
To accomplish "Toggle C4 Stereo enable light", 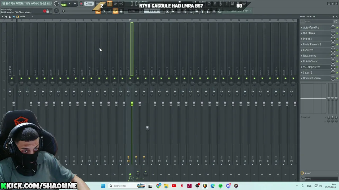I will (x=337, y=50).
